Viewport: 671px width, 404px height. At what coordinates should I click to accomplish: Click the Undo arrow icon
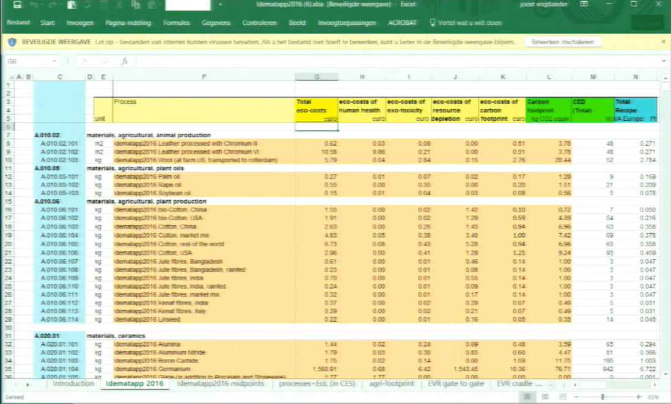34,5
